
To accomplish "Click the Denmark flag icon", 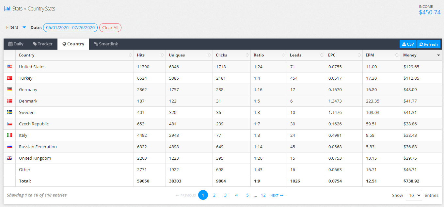I will (9, 101).
